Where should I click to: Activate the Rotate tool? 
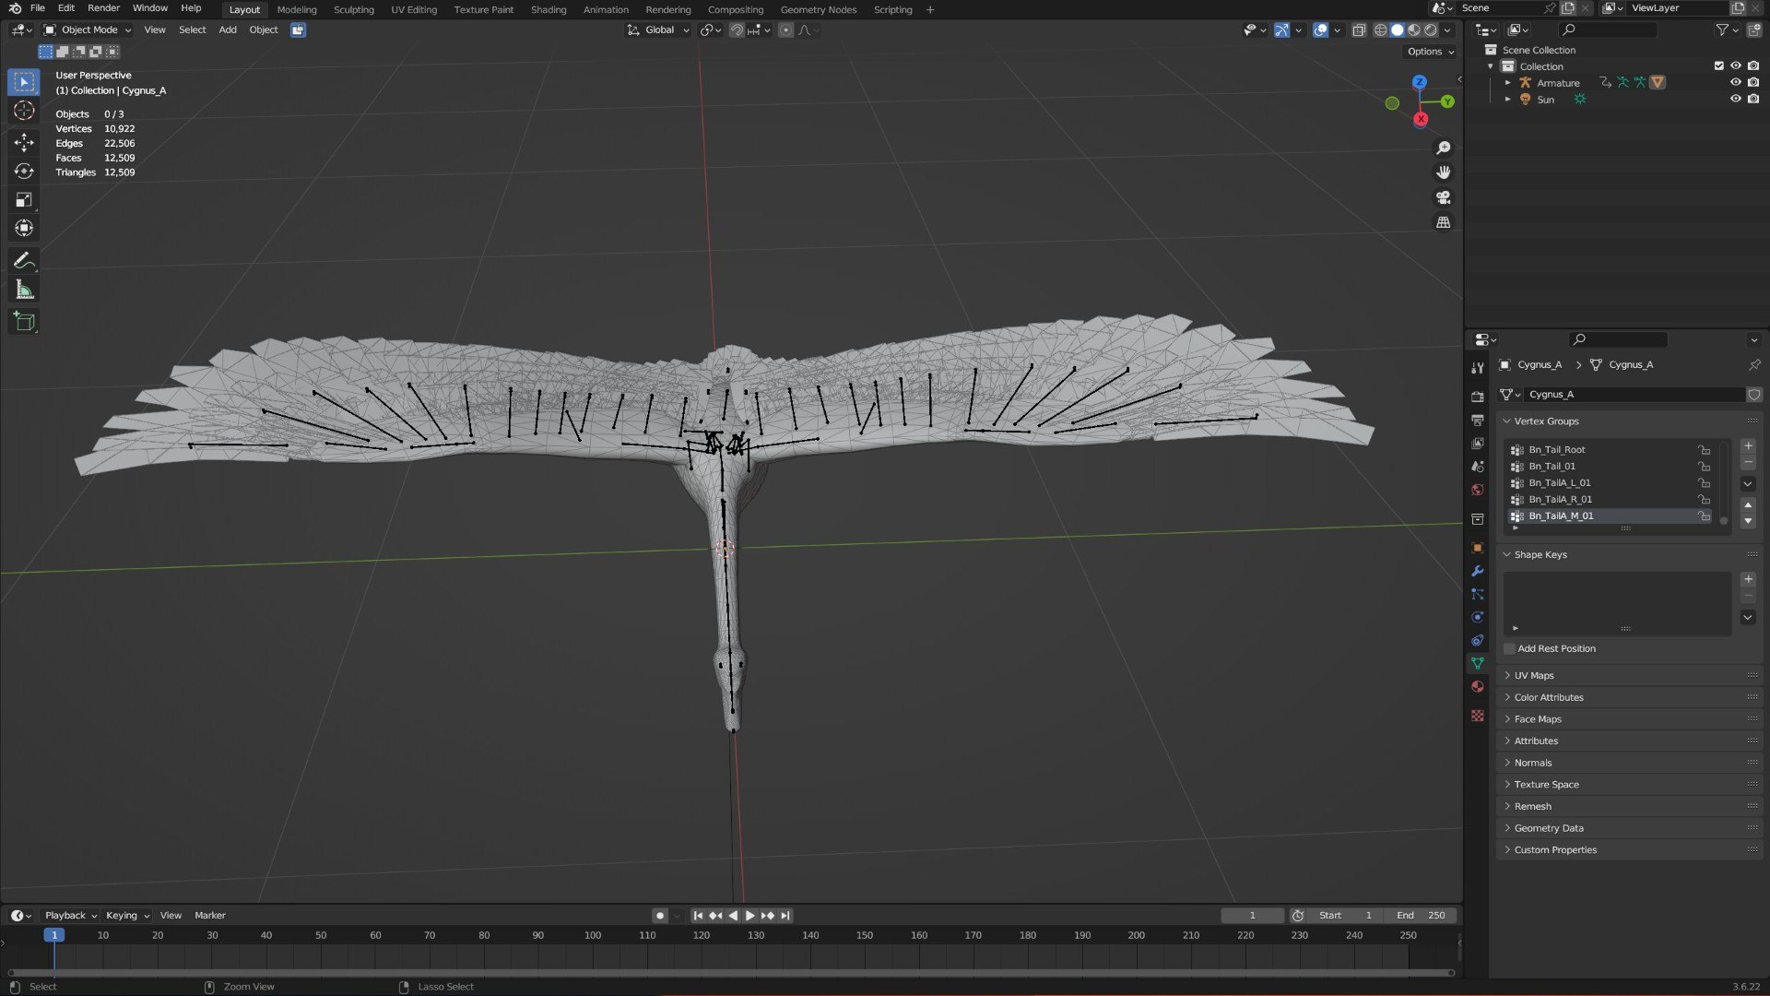point(24,171)
